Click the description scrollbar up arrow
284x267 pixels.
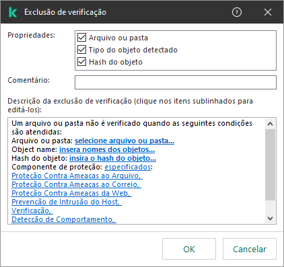(x=271, y=124)
